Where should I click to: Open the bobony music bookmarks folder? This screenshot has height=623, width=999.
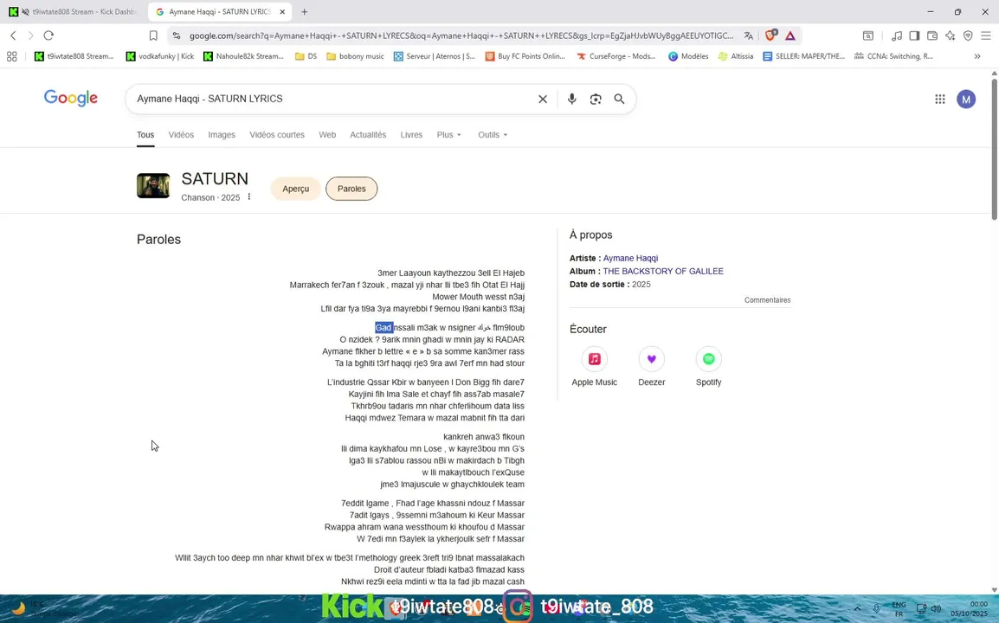click(356, 56)
